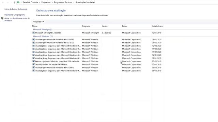Sort by the Instalado em column header
This screenshot has height=122, width=218.
tap(157, 26)
